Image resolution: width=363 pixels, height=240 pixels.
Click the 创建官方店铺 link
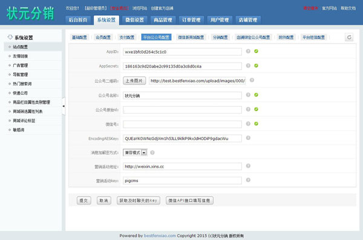pos(162,8)
